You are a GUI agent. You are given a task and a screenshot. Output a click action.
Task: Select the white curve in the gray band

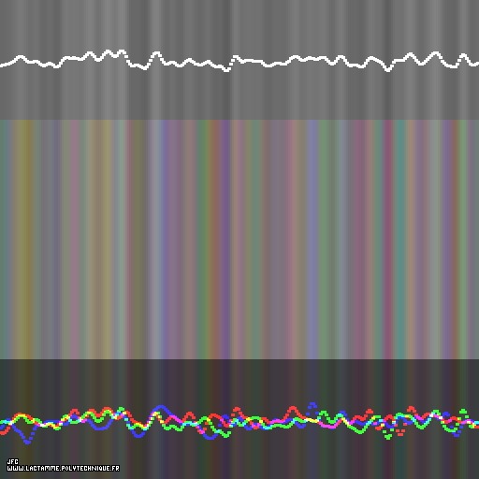(239, 61)
